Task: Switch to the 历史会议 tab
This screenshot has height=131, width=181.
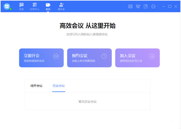Action: click(x=59, y=86)
